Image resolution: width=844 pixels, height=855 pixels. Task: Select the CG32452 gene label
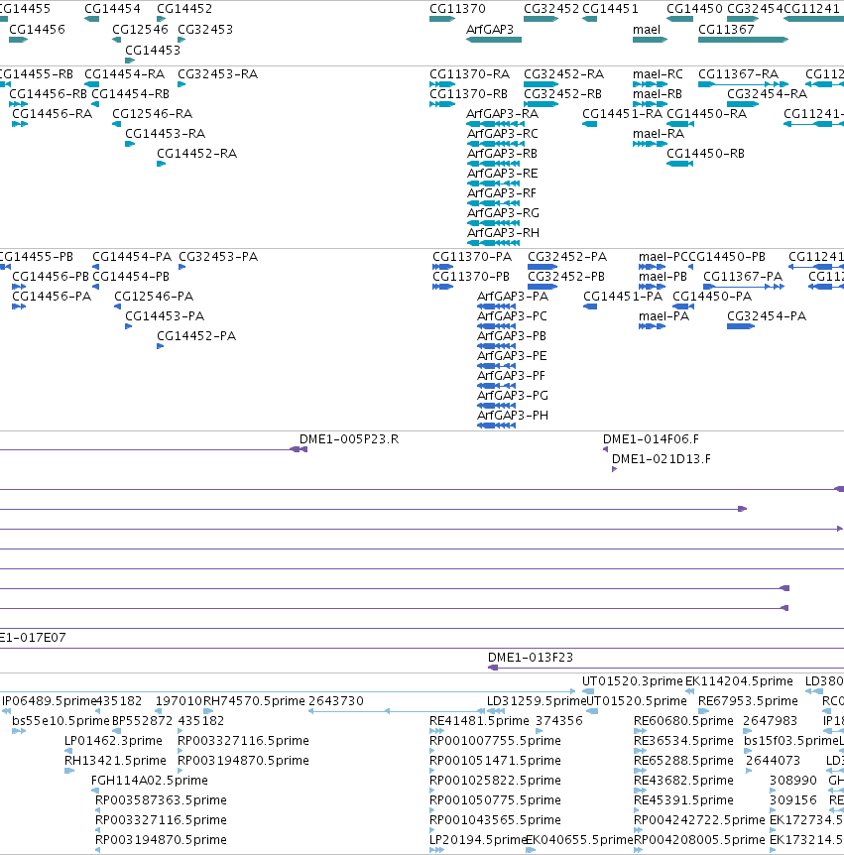[x=551, y=9]
